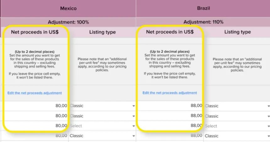Click Mexico's Edit the net proceeds adjustment link
Viewport: 270px width, 142px height.
[35, 93]
